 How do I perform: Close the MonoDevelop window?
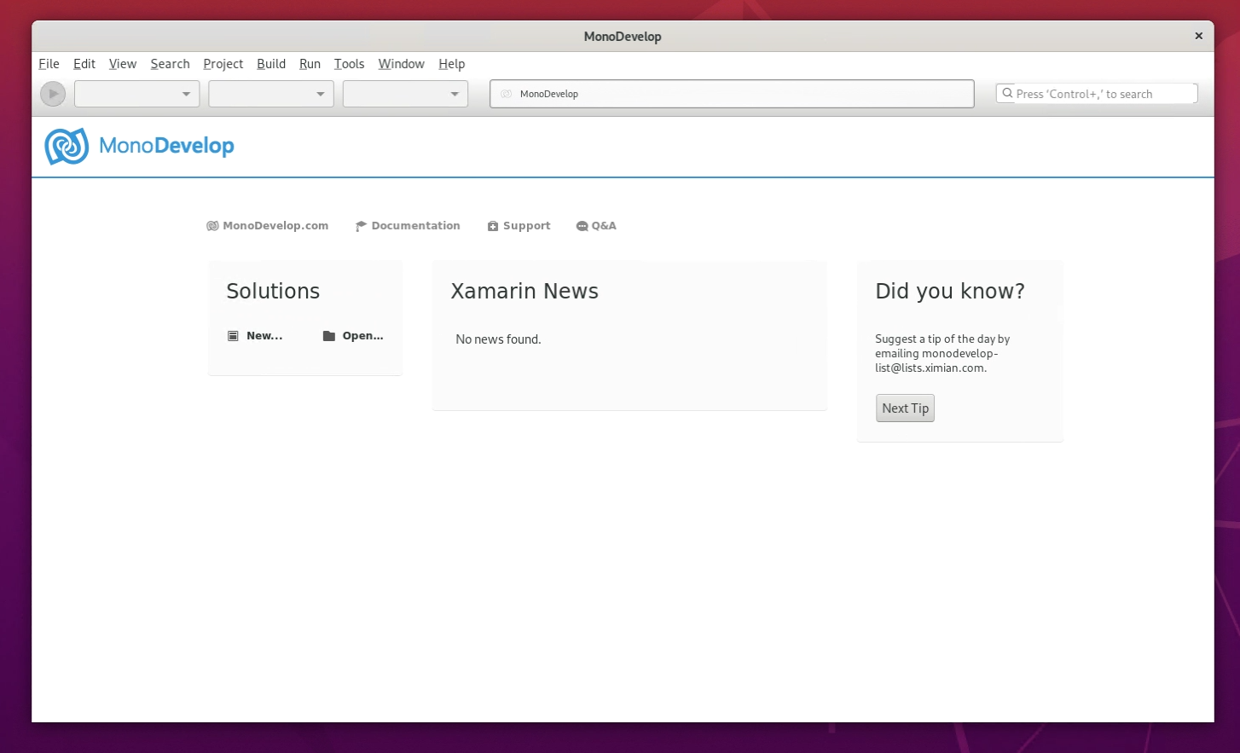(1198, 36)
